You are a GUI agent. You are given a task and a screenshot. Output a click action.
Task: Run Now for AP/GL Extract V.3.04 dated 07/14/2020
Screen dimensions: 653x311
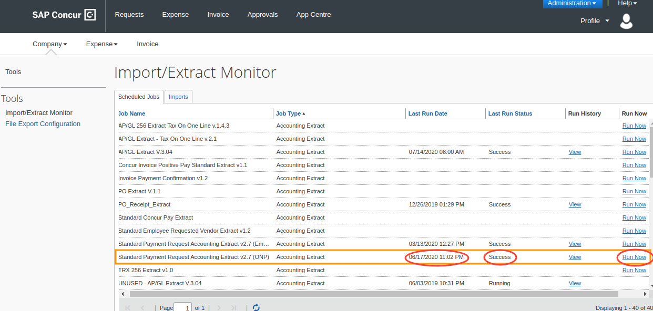coord(634,152)
